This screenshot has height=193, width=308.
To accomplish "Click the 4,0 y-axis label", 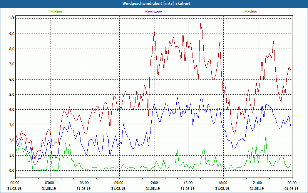I will [12, 110].
